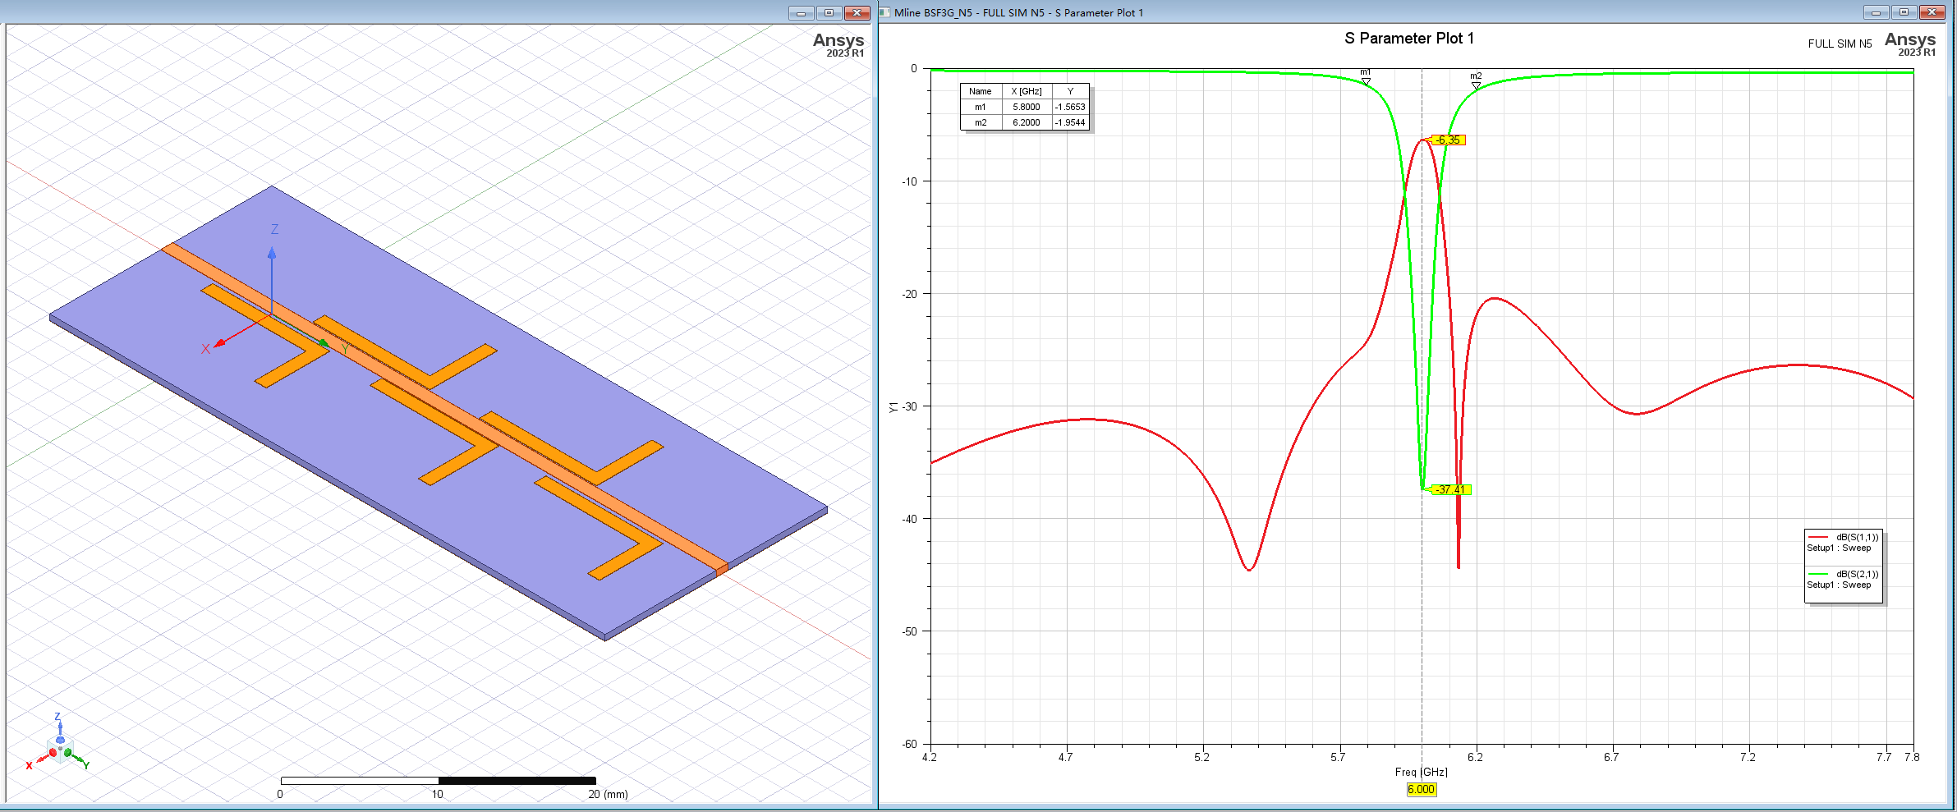Viewport: 1957px width, 812px height.
Task: Select the Y1 axis label
Action: (894, 406)
